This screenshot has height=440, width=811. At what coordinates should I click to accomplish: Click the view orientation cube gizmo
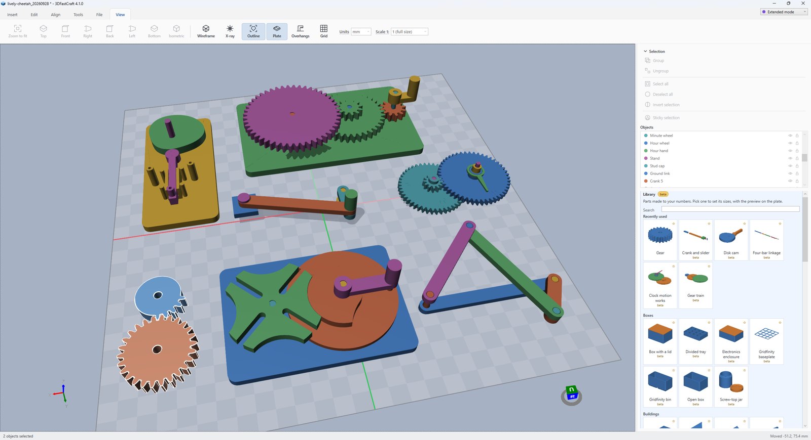[572, 394]
